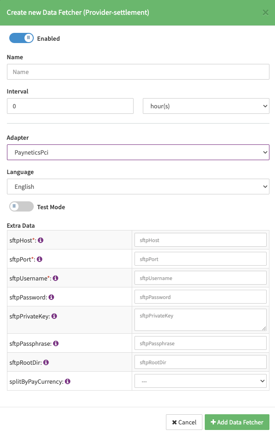
Task: Focus the sftpPassphrase input field
Action: [x=201, y=343]
